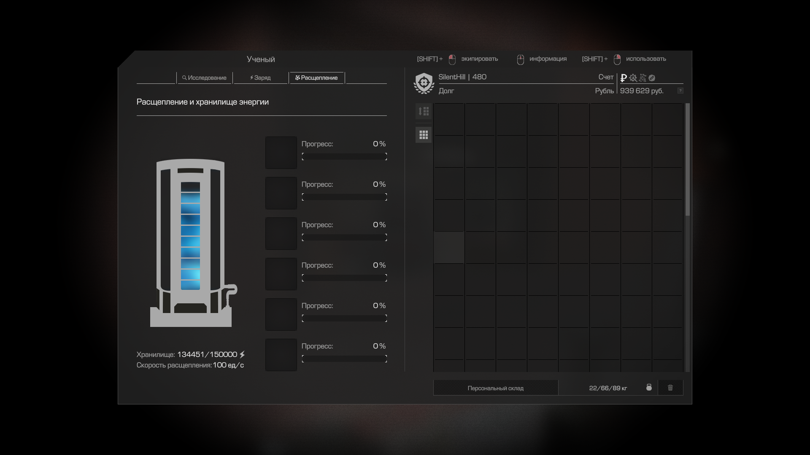Viewport: 810px width, 455px height.
Task: Click the first Прогресс progress bar
Action: (x=344, y=157)
